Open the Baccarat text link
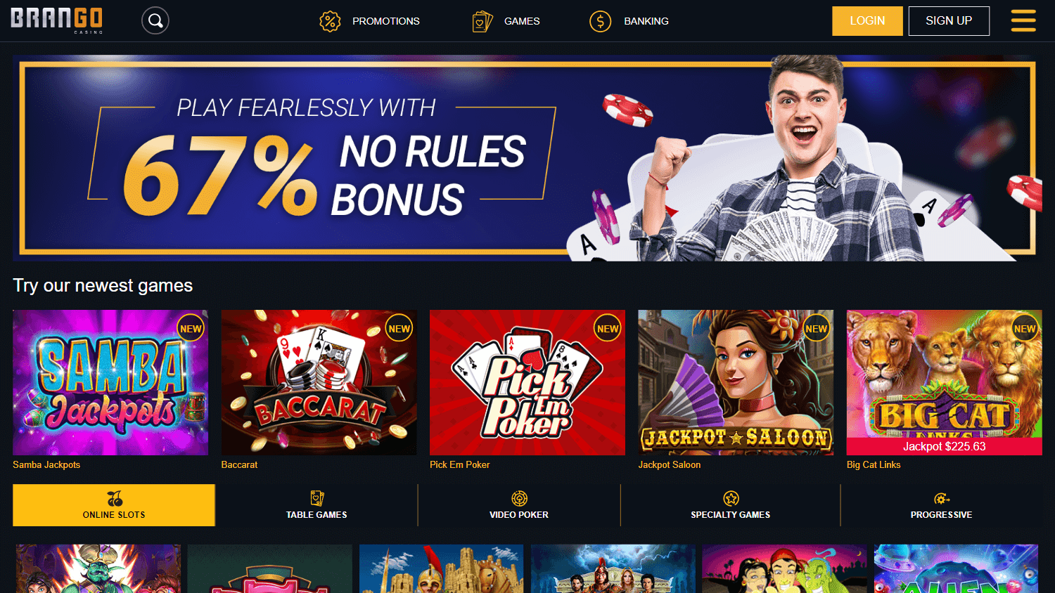Screen dimensions: 1055x593 coord(239,464)
